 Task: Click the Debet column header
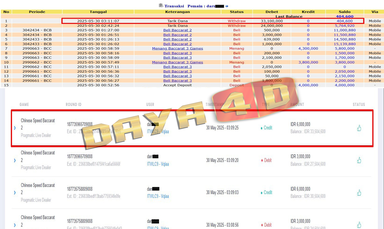[272, 12]
